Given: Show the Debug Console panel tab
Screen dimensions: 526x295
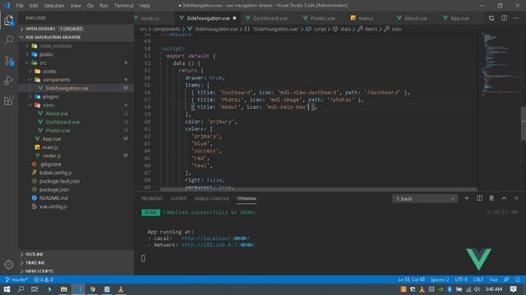Looking at the screenshot, I should (212, 198).
